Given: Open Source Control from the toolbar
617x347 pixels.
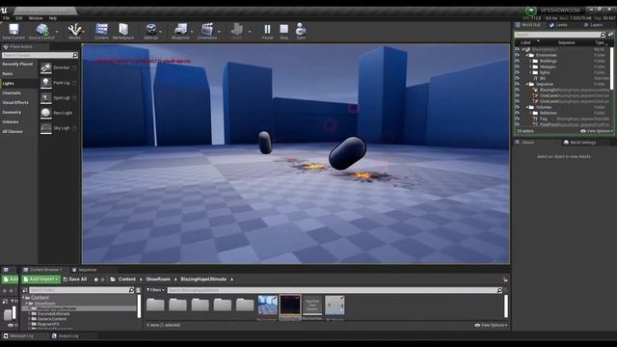Looking at the screenshot, I should [x=41, y=30].
